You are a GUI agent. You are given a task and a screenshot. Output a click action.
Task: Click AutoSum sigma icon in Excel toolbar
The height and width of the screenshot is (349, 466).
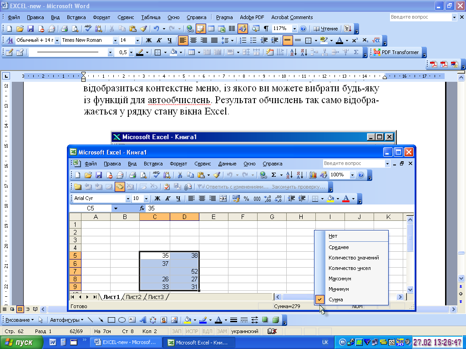click(274, 175)
